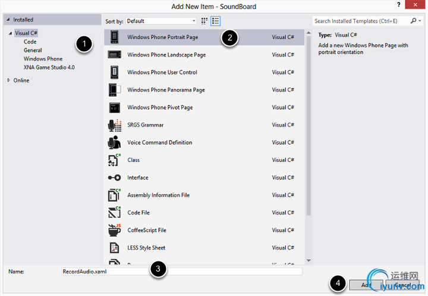The image size is (428, 296).
Task: Collapse the Installed section
Action: 8,20
